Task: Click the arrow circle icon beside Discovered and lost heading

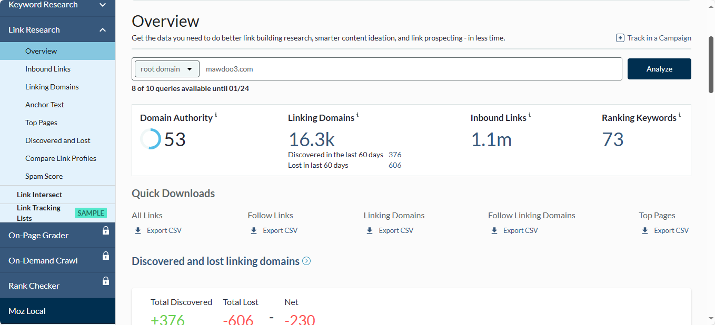Action: click(306, 261)
